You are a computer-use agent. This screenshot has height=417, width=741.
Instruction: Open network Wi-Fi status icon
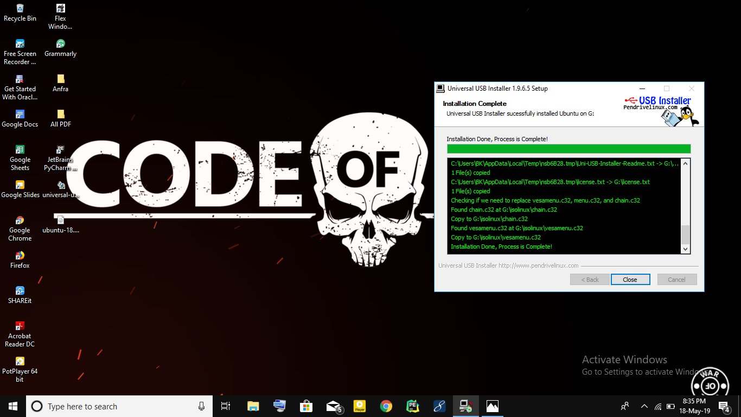pos(658,406)
